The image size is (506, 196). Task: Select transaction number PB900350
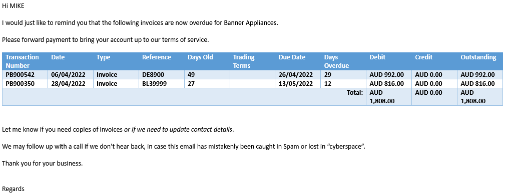point(20,84)
